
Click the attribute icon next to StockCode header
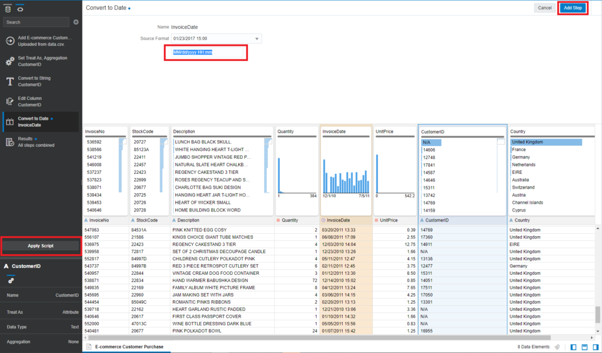pyautogui.click(x=133, y=221)
